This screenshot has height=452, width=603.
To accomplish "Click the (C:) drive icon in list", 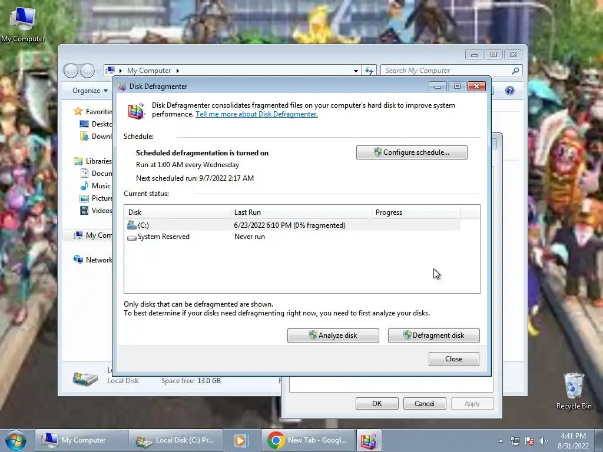I will (132, 225).
